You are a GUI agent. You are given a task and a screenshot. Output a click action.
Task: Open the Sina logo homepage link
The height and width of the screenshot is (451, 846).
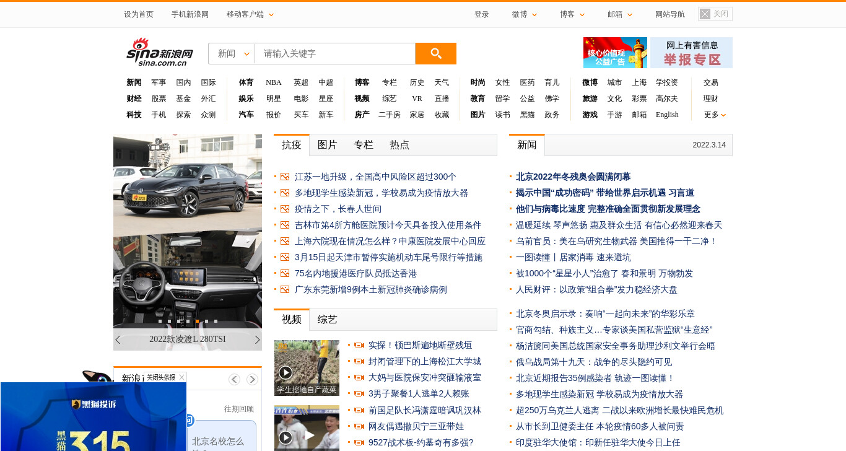(160, 52)
